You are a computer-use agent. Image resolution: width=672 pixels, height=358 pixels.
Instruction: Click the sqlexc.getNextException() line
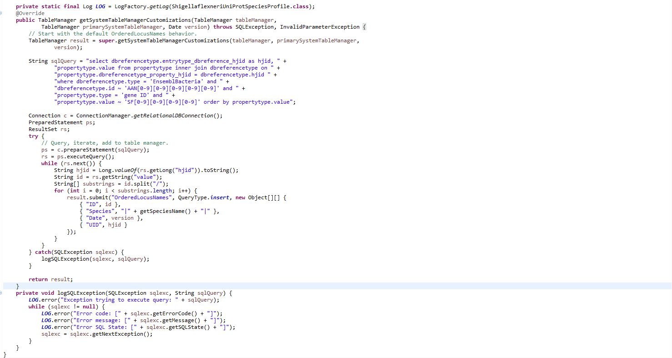click(x=97, y=334)
